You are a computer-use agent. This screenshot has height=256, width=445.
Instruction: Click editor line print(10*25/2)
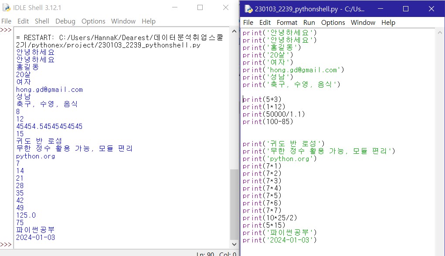tap(270, 218)
